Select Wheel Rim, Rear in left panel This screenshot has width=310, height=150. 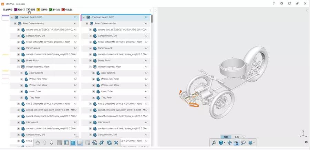(38, 79)
